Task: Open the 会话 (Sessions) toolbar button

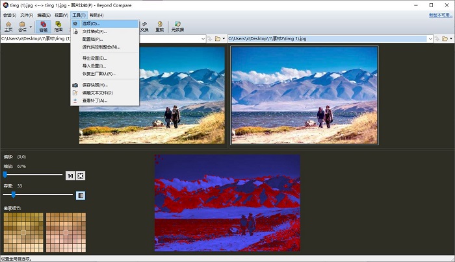Action: tap(23, 27)
